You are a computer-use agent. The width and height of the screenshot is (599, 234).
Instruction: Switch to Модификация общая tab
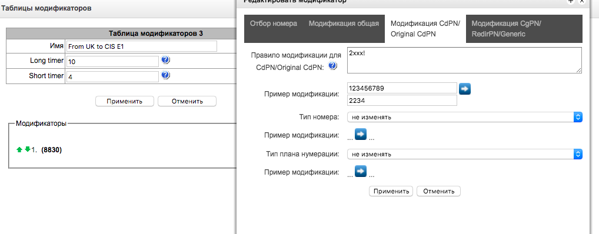click(x=344, y=24)
